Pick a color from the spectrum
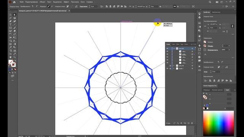 click(218, 123)
